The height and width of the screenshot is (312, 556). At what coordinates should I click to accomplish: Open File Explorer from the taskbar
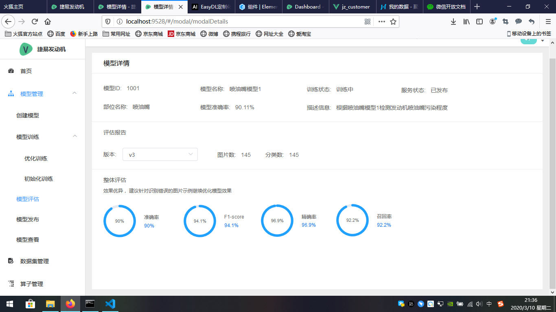[x=50, y=303]
